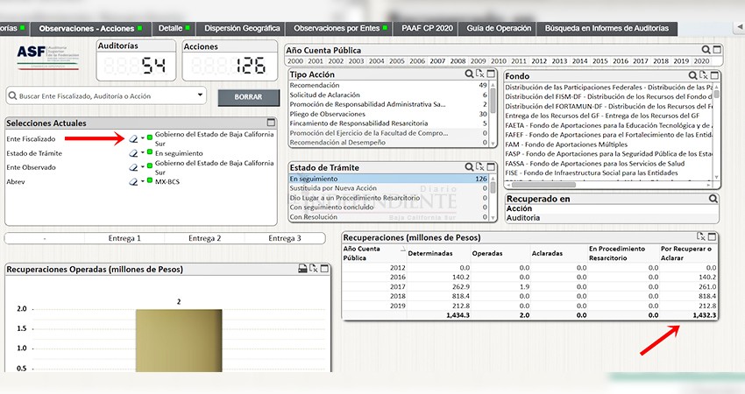The height and width of the screenshot is (394, 745).
Task: Expand the dropdown arrow next to Ente Fiscalizado eraser
Action: pyautogui.click(x=142, y=138)
